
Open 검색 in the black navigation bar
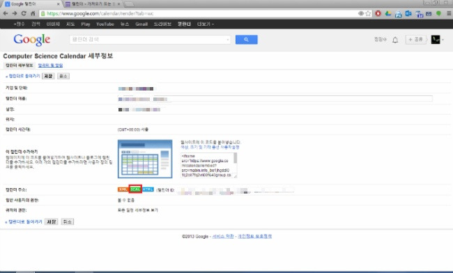coord(36,24)
